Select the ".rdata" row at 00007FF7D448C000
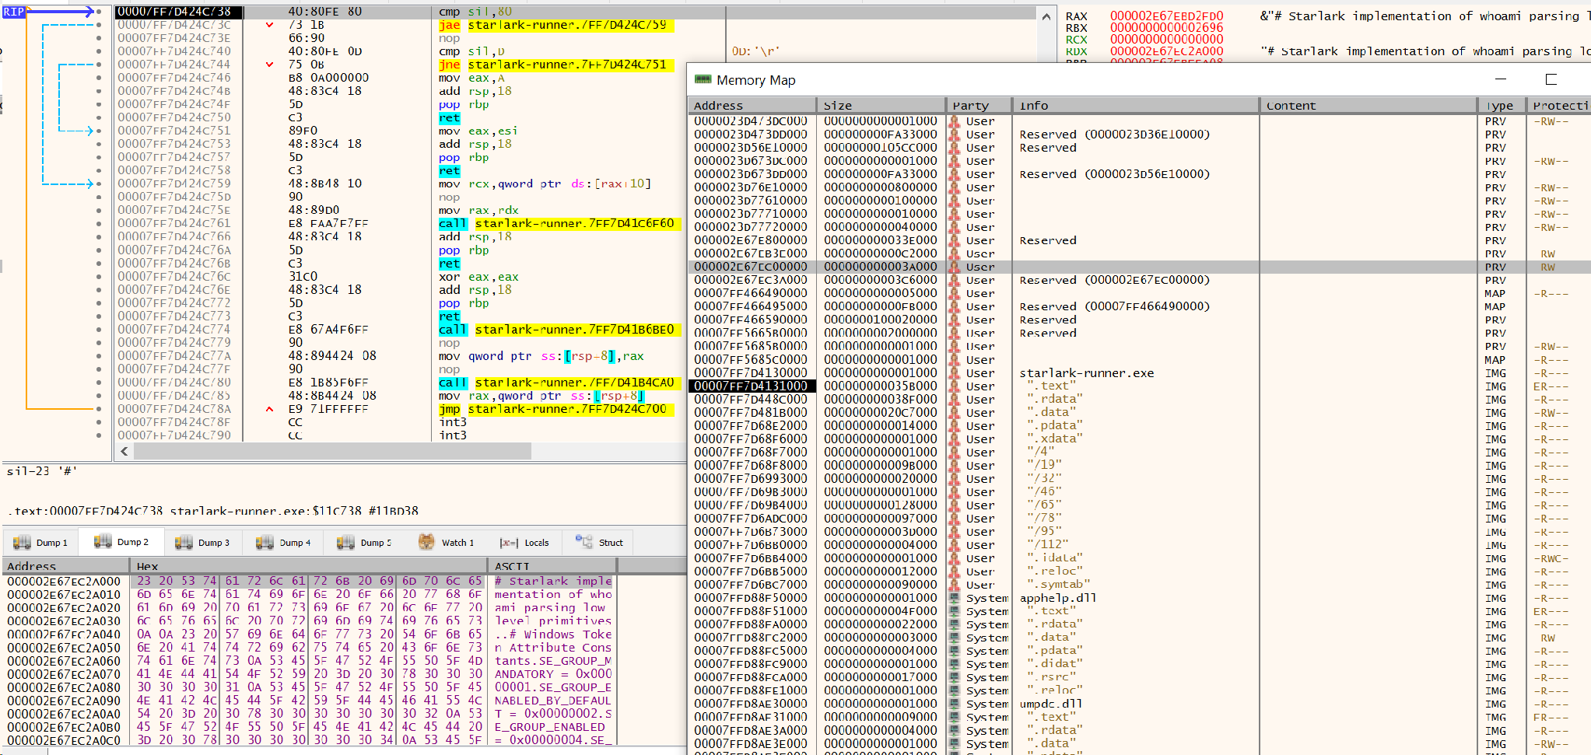Viewport: 1591px width, 755px height. [1140, 399]
